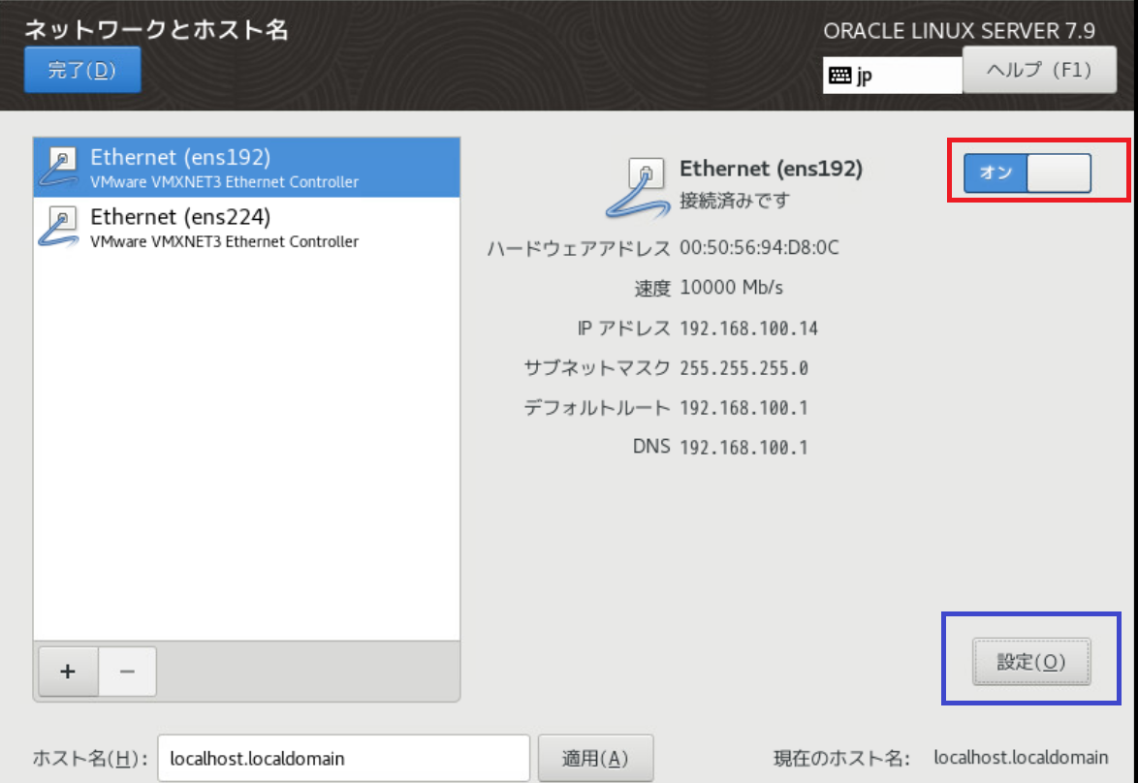Select Ethernet (ens224) in the device list
This screenshot has height=783, width=1138.
pos(247,227)
